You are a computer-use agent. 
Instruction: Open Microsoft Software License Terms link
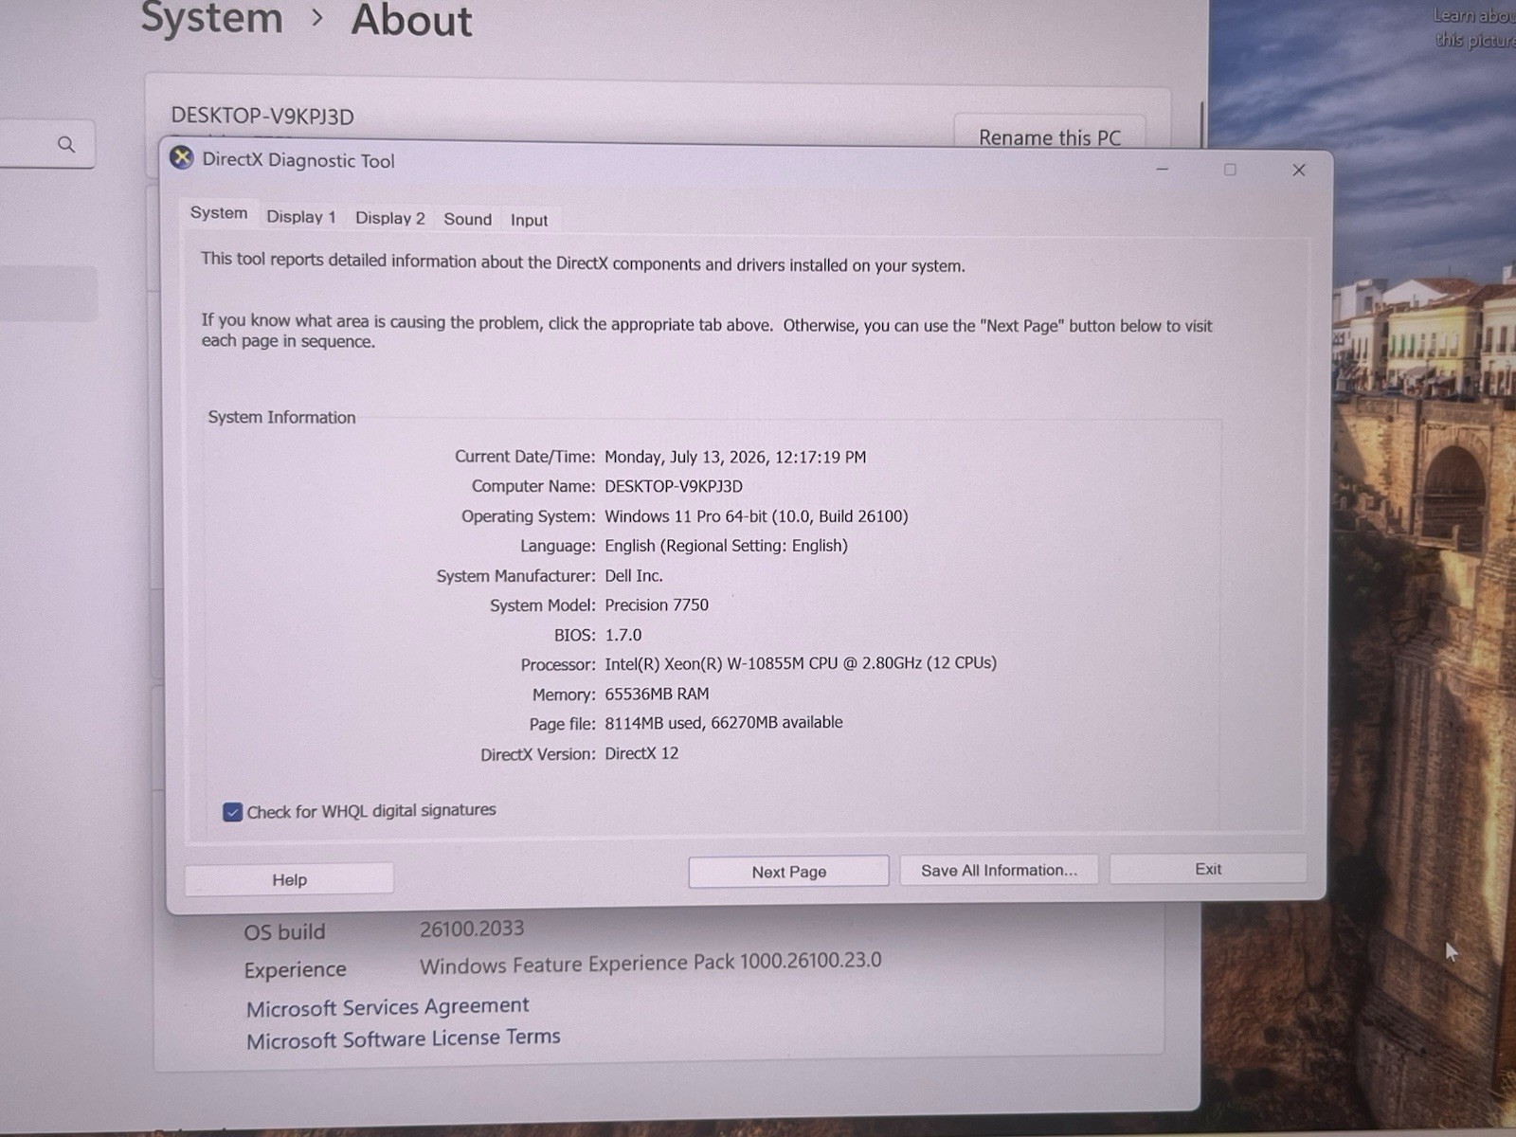point(404,1038)
